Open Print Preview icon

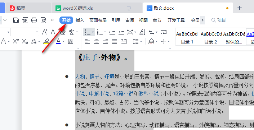click(x=43, y=20)
